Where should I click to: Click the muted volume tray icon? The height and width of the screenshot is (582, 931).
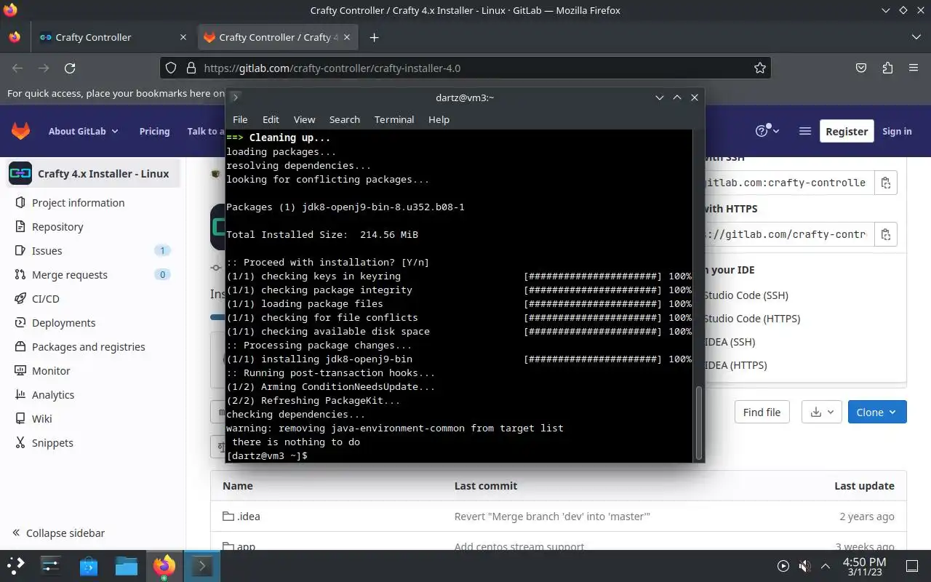[x=804, y=565]
